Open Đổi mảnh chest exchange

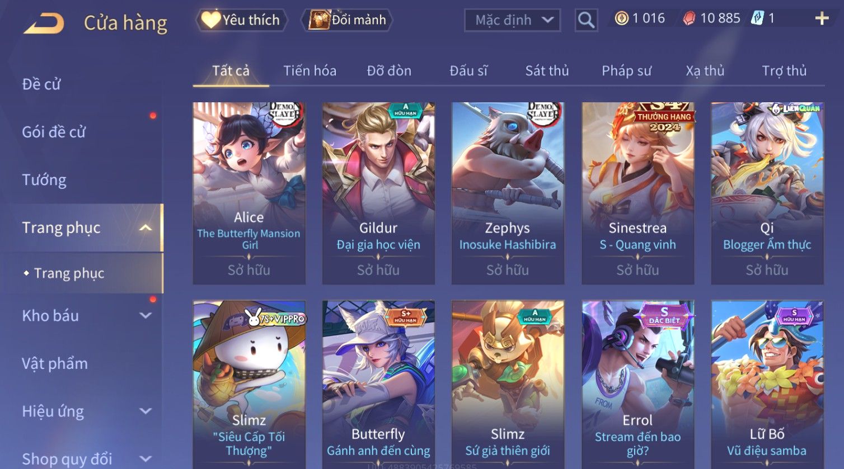347,20
